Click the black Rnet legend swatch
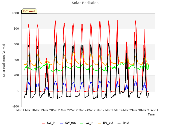This screenshot has width=171, height=128. click(x=119, y=123)
